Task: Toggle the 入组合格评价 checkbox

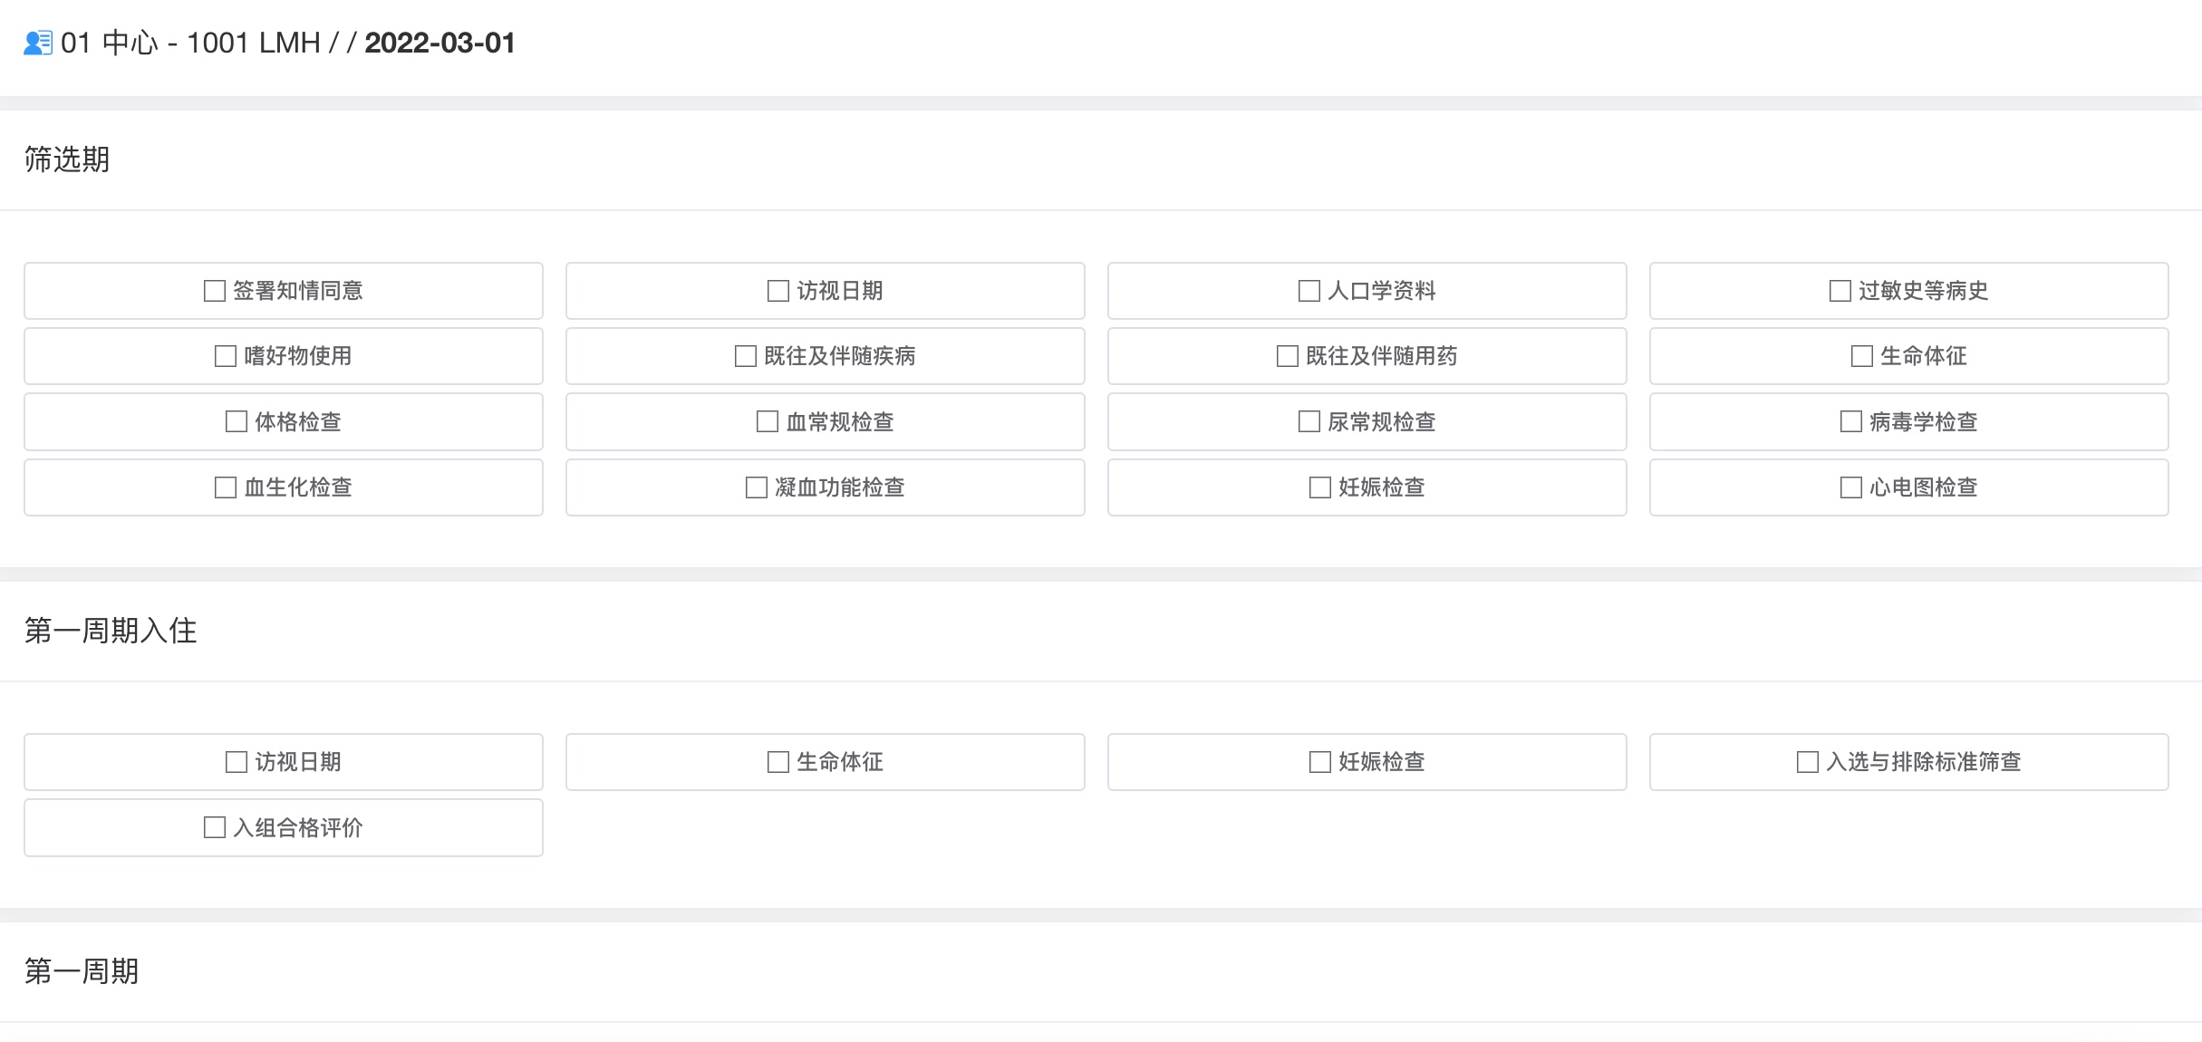Action: 213,827
